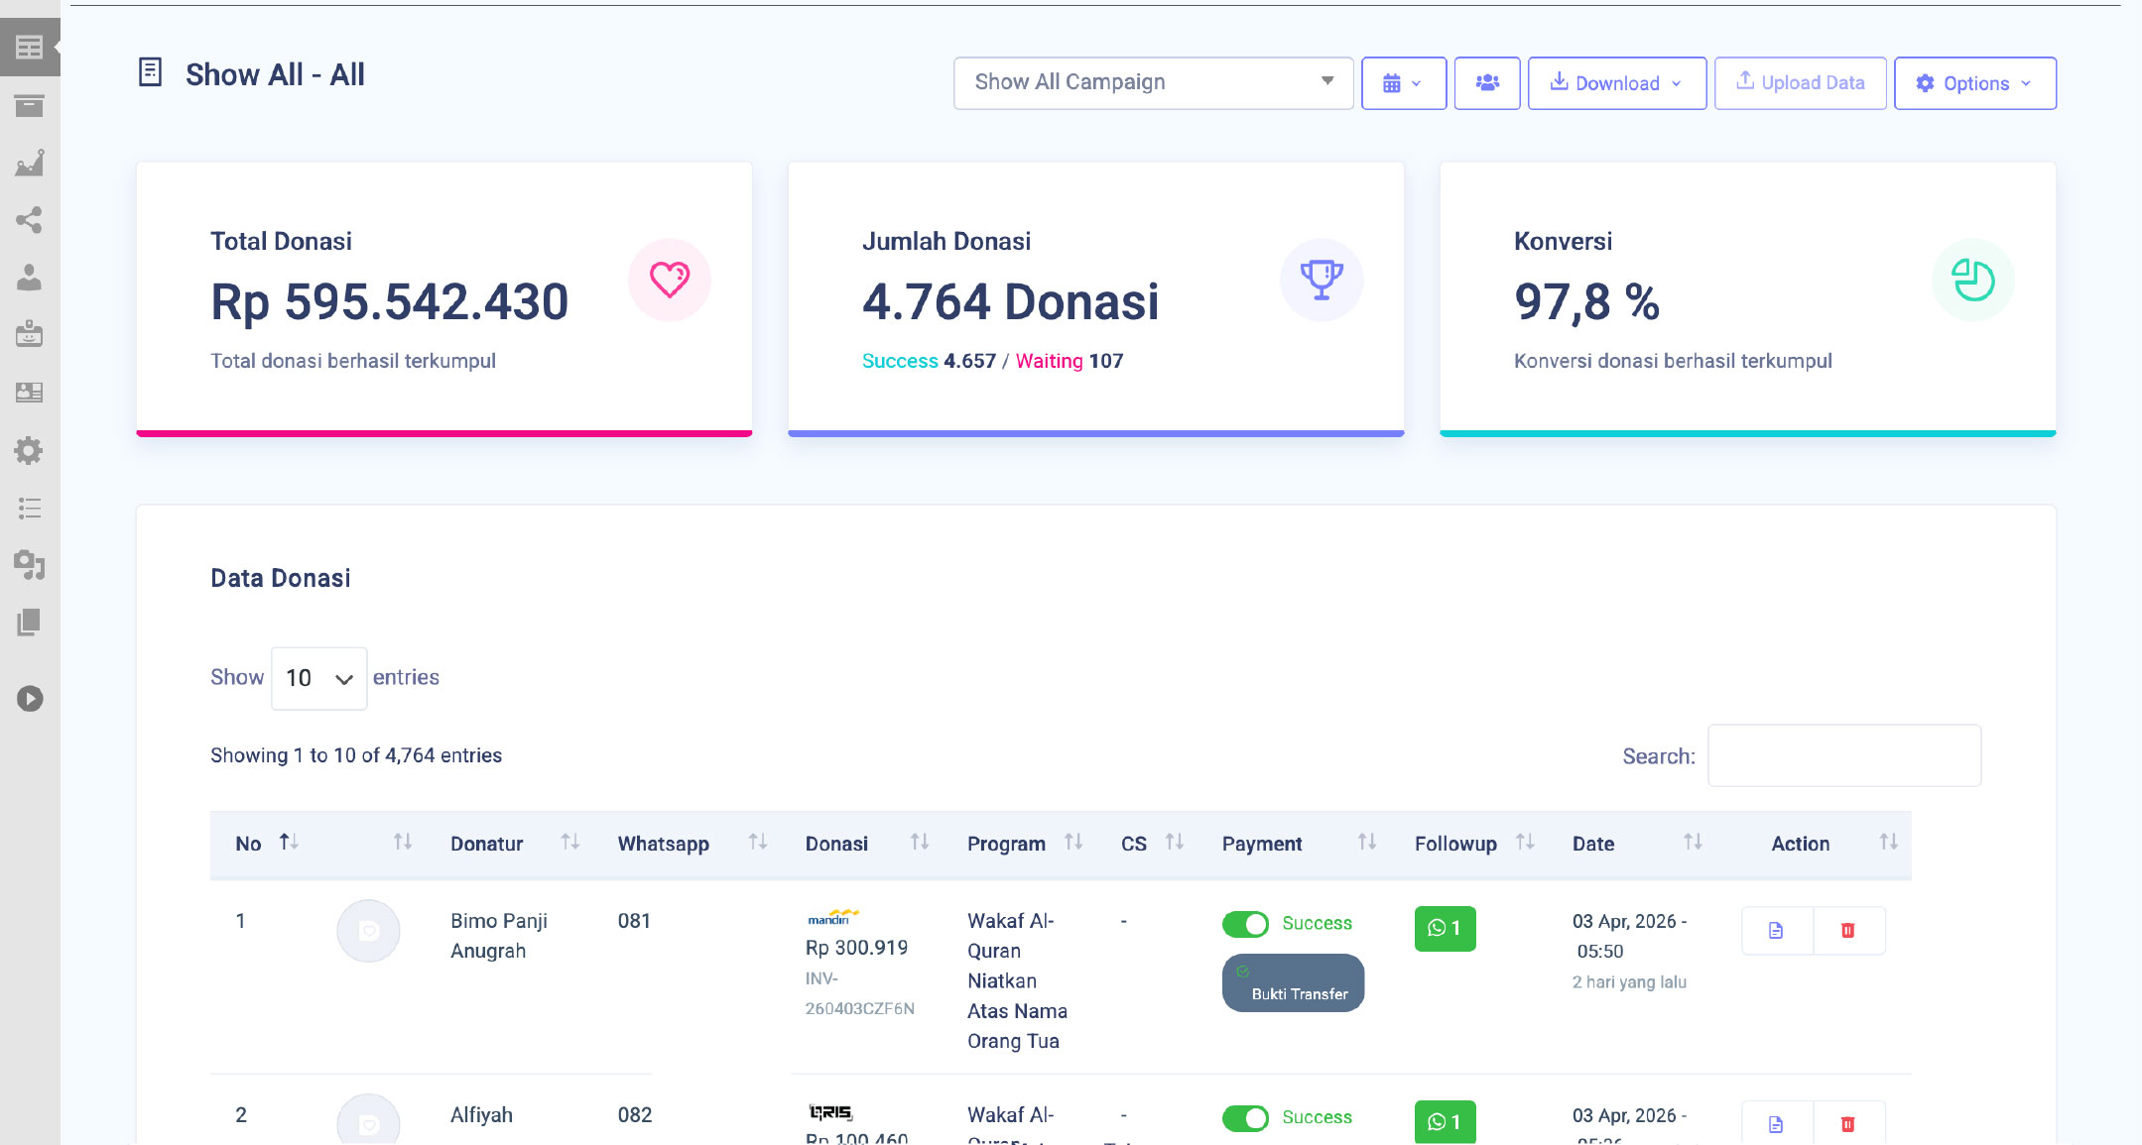2142x1145 pixels.
Task: Click the WhatsApp followup badge for Bimo
Action: (x=1445, y=928)
